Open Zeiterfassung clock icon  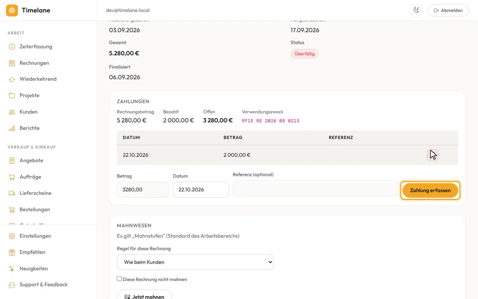(x=12, y=47)
